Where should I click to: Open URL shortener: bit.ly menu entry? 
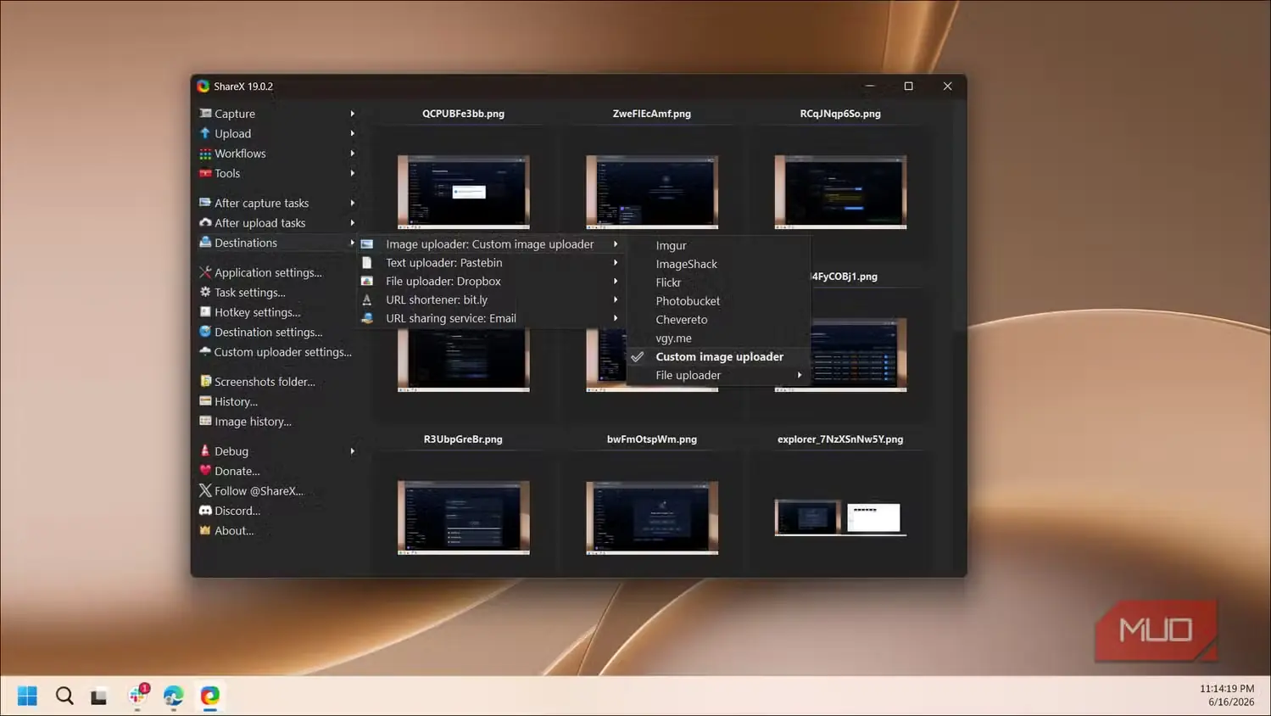(491, 300)
